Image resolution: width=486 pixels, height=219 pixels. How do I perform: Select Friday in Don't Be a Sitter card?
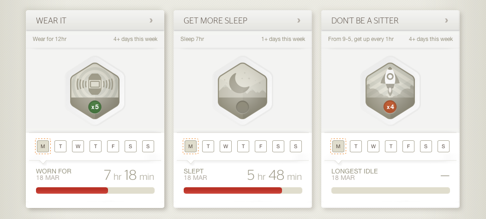[x=408, y=146]
